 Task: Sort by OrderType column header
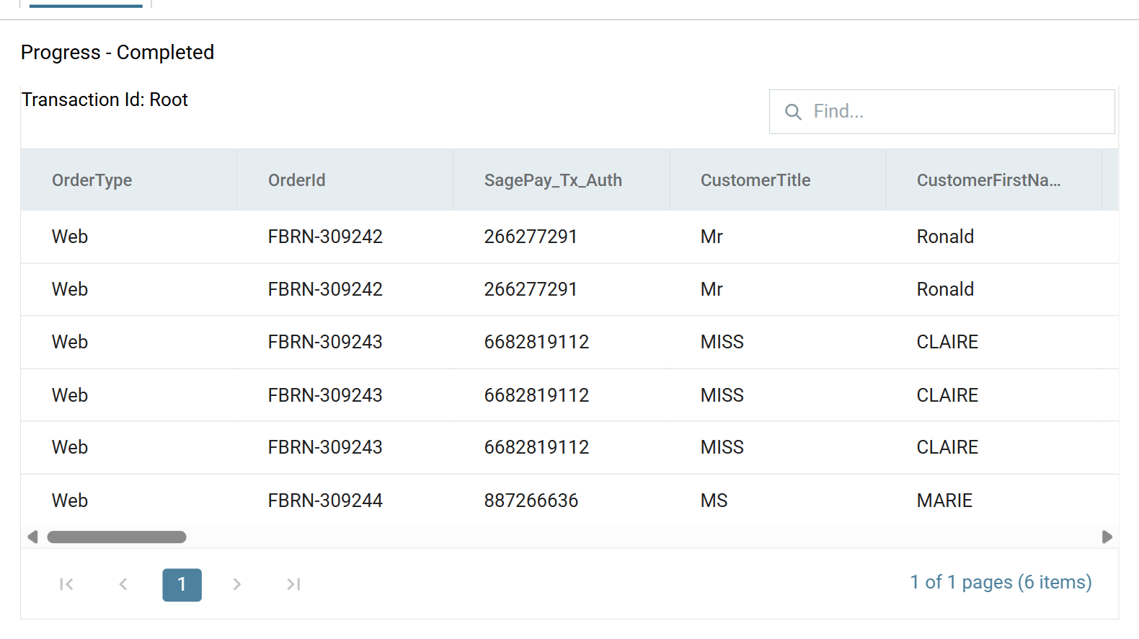(x=129, y=180)
